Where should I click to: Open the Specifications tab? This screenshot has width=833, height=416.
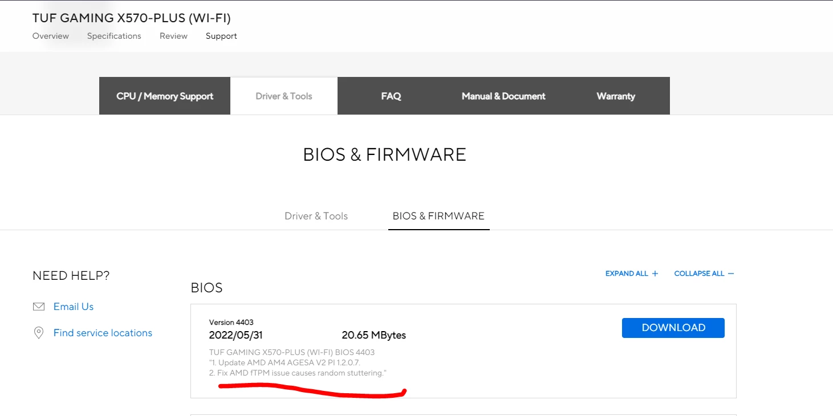[x=114, y=36]
